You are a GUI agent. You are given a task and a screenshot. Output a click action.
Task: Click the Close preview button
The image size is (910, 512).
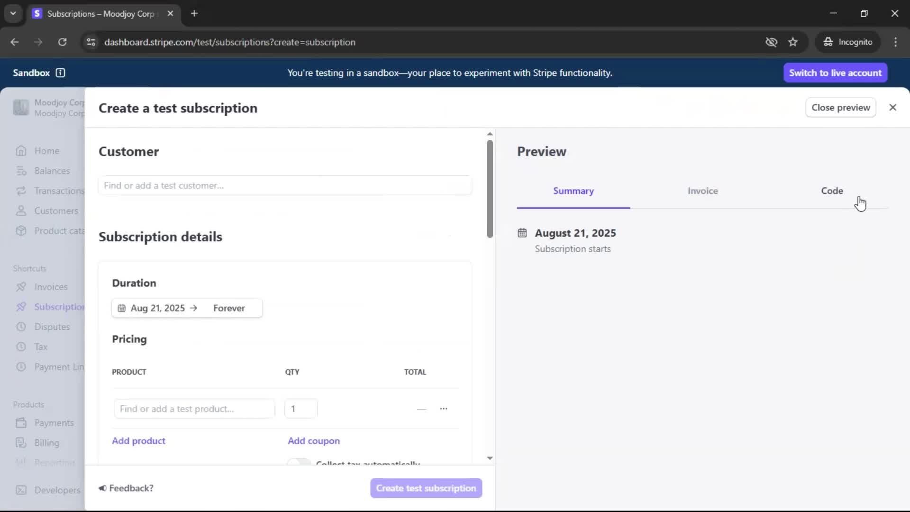coord(840,108)
